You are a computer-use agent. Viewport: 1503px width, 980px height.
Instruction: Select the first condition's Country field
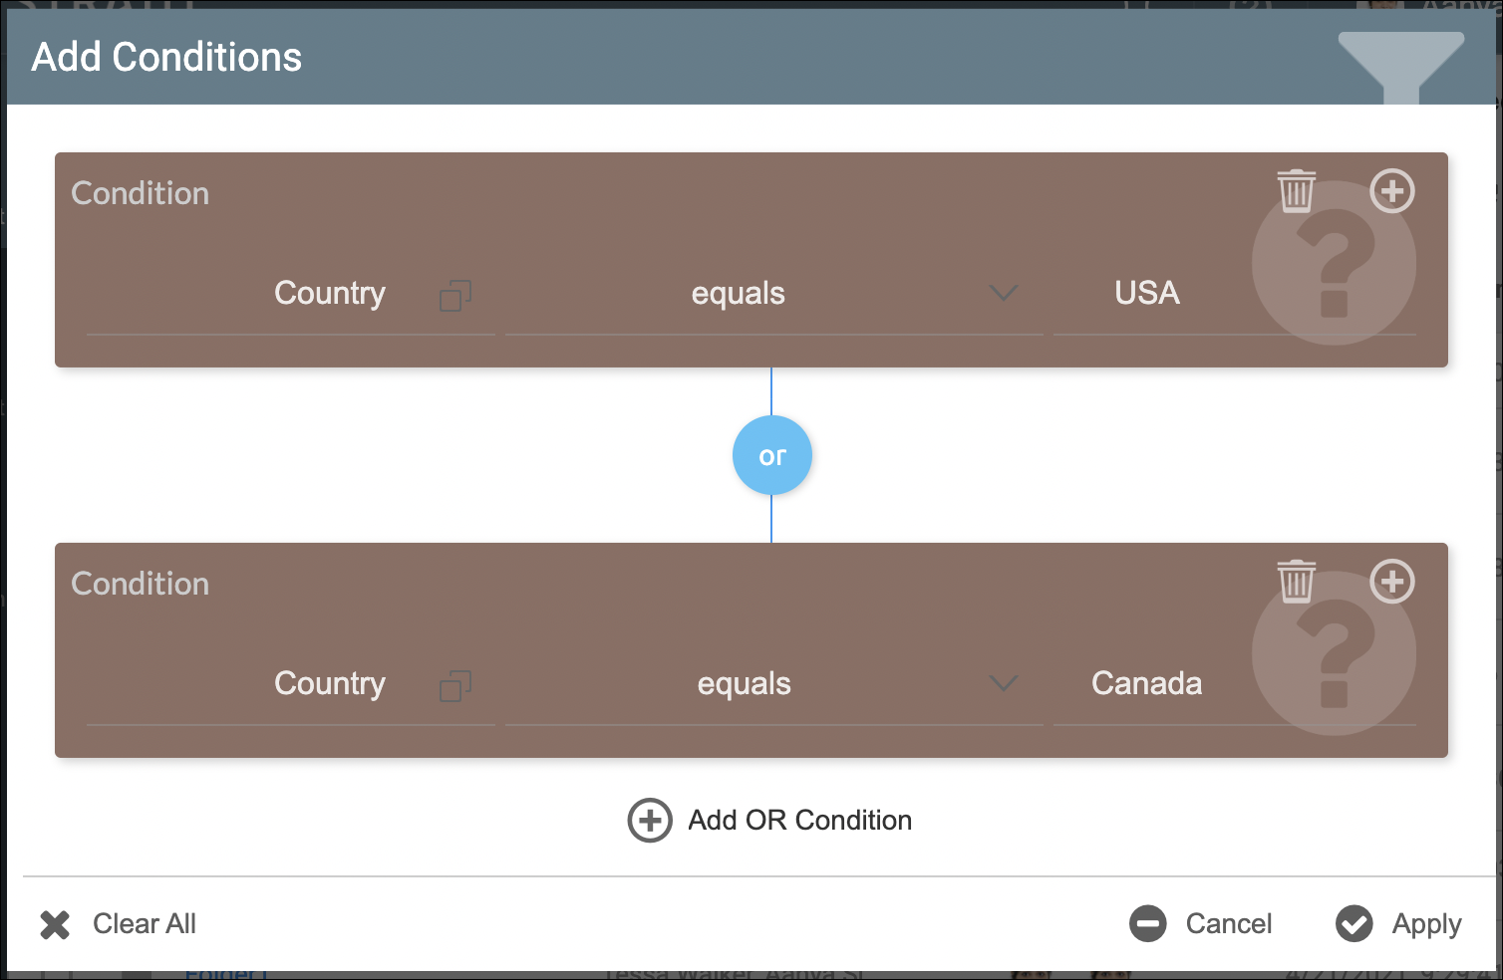pyautogui.click(x=329, y=294)
